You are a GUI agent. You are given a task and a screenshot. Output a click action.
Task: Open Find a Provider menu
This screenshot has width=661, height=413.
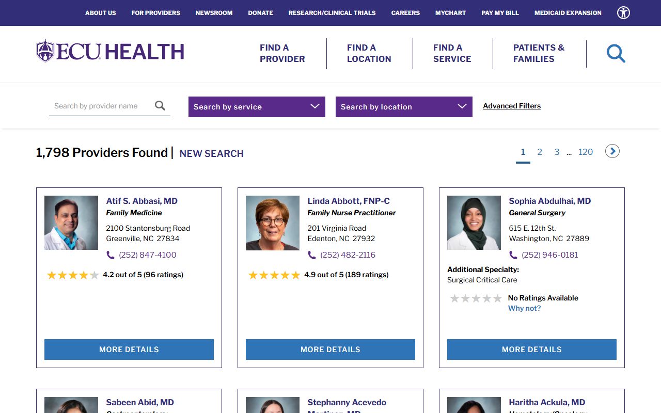(282, 53)
